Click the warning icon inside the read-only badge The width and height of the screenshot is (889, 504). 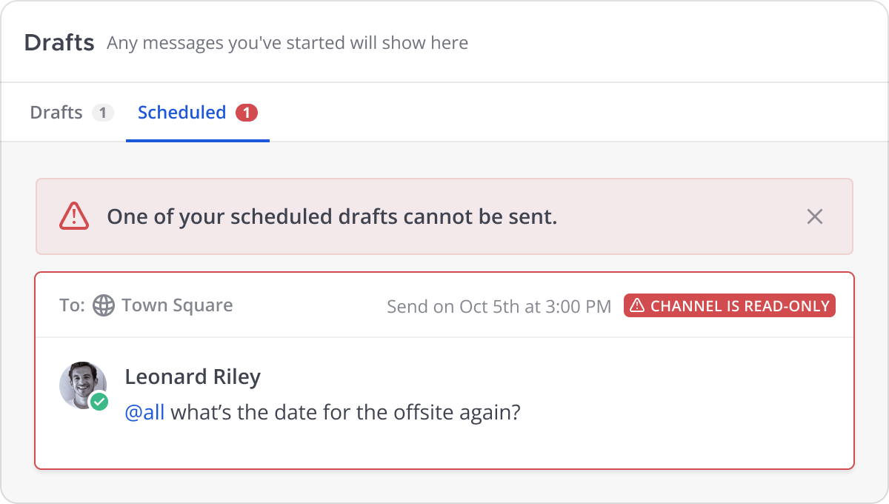(638, 305)
